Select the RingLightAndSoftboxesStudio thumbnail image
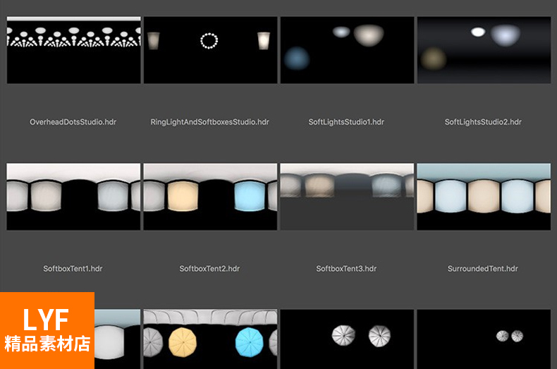This screenshot has height=369, width=557. (x=210, y=50)
